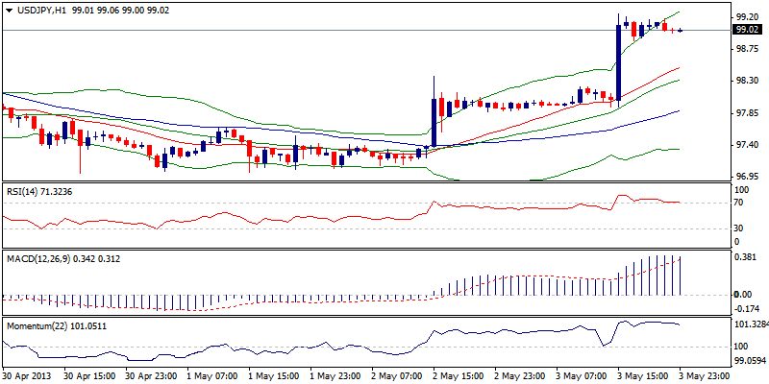Click the 97.40 price axis label

coord(747,145)
